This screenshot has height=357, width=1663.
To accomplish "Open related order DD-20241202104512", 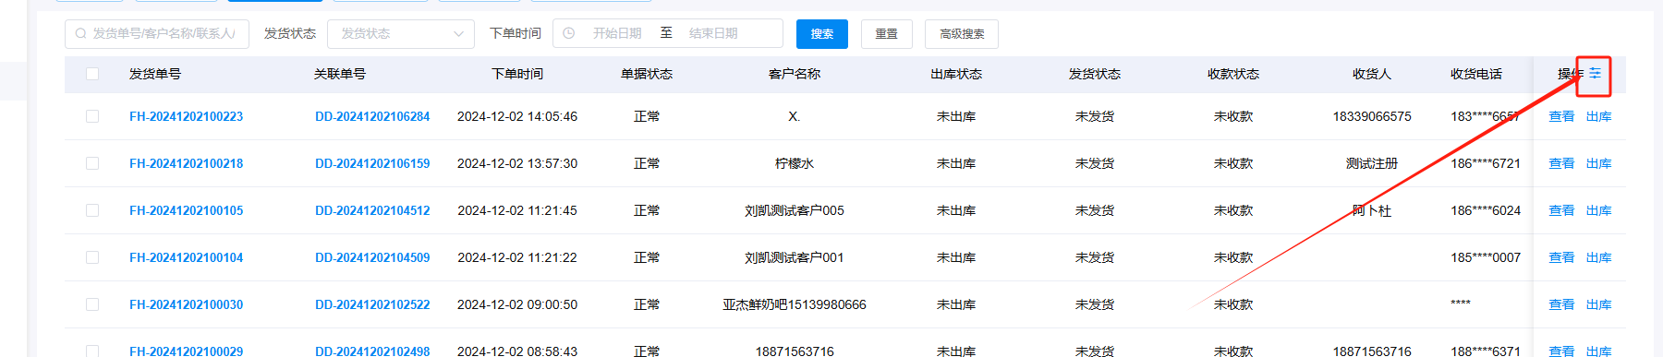I will coord(372,210).
